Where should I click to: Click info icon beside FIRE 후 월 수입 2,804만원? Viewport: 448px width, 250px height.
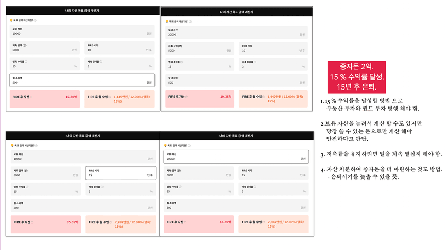pos(264,222)
